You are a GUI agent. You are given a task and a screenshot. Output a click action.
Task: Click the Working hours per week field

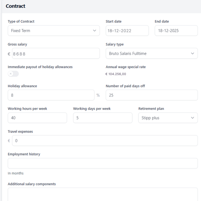(37, 118)
